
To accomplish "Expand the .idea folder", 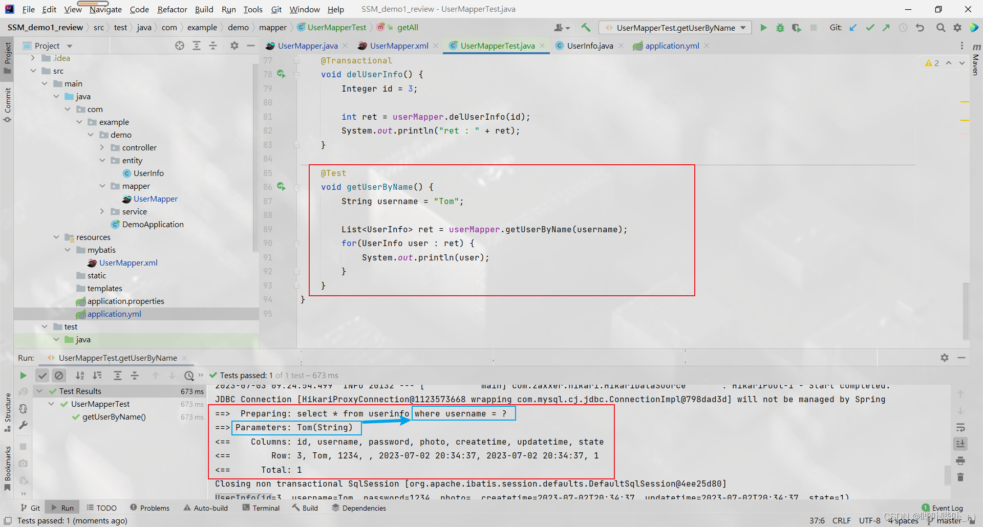I will click(x=33, y=58).
